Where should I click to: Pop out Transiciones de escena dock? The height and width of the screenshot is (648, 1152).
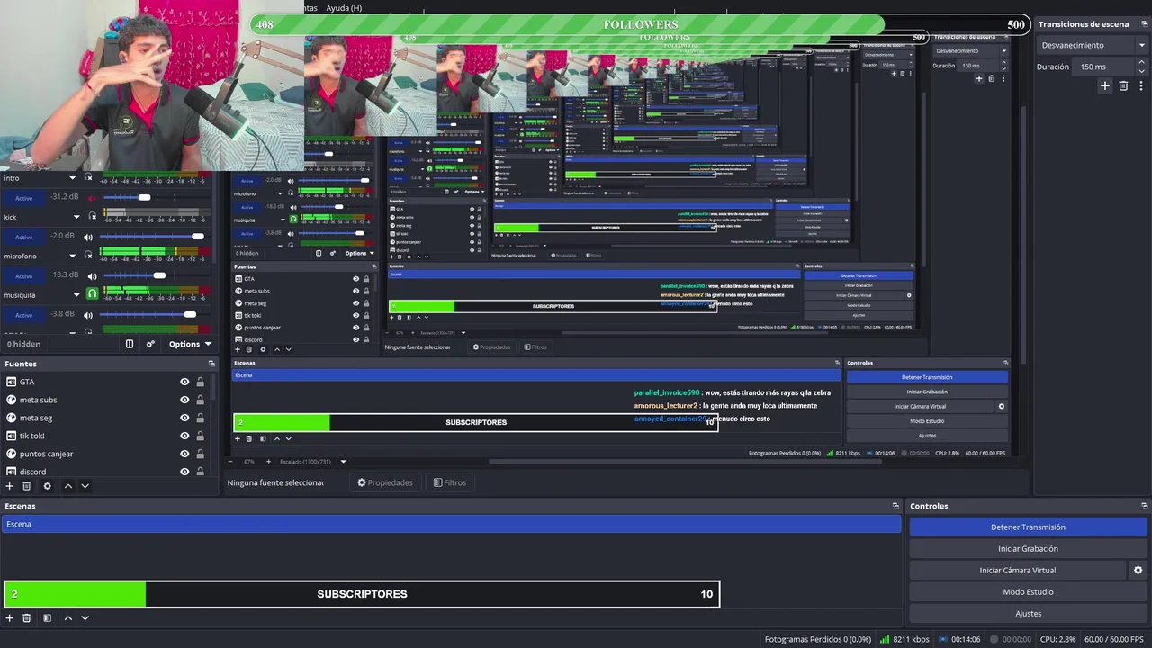tap(1144, 24)
